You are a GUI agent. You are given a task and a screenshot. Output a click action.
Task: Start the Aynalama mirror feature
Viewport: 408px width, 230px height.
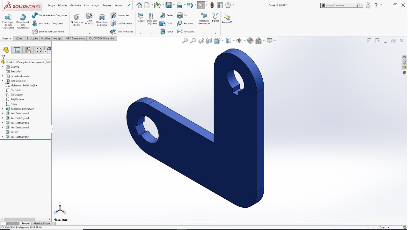tap(186, 31)
